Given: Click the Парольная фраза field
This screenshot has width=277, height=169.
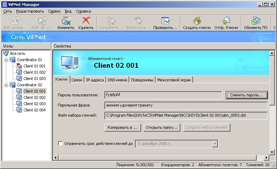Looking at the screenshot, I should pos(186,105).
